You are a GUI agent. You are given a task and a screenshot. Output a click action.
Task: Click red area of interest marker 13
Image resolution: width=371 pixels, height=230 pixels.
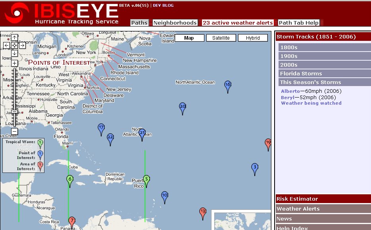(203, 213)
